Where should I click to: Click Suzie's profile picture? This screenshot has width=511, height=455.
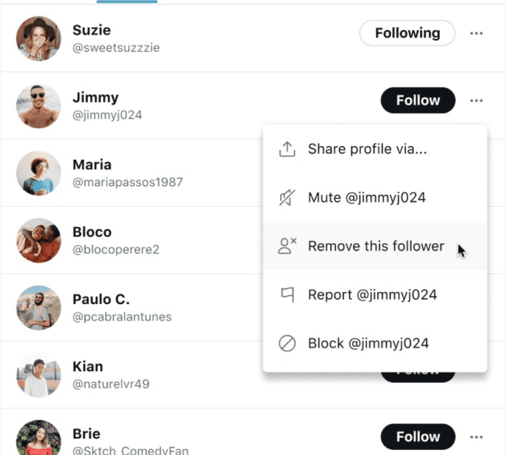click(x=39, y=39)
